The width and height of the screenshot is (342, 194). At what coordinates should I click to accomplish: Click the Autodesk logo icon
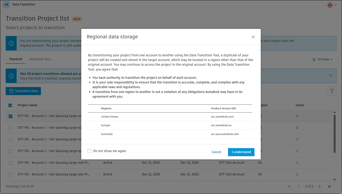(x=6, y=5)
